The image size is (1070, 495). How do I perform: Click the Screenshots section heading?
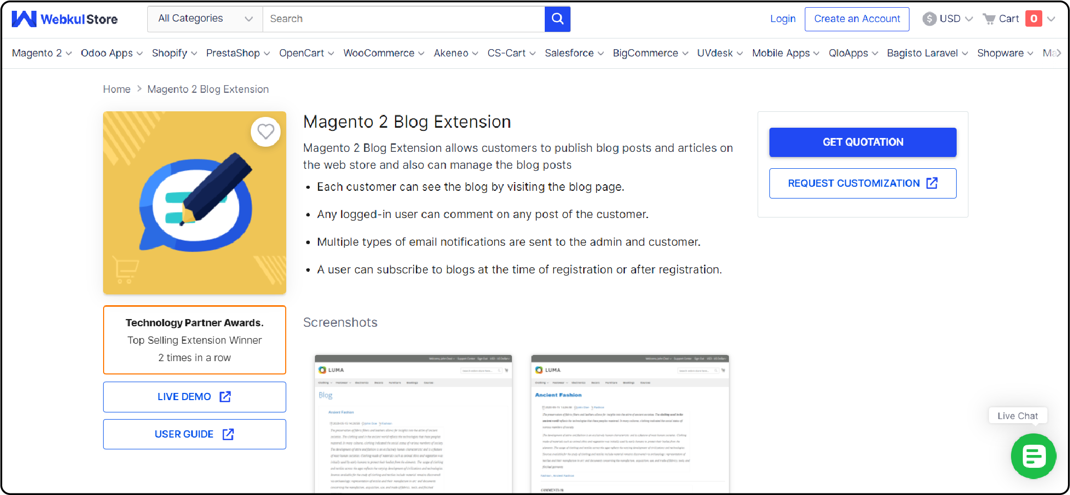coord(340,322)
